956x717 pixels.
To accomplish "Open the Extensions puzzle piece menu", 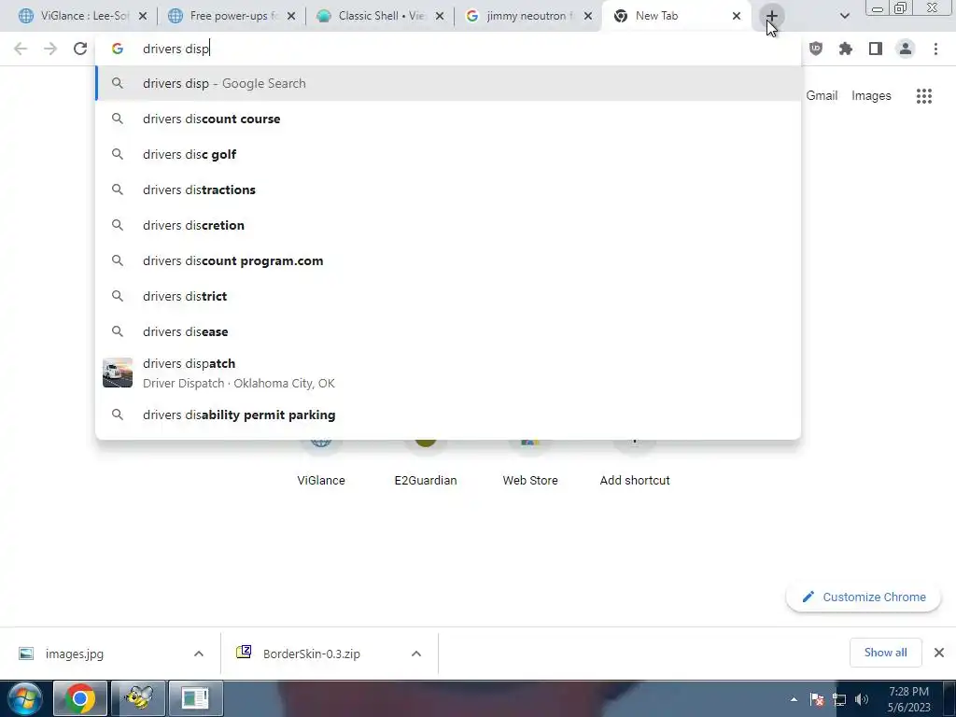I will (845, 49).
